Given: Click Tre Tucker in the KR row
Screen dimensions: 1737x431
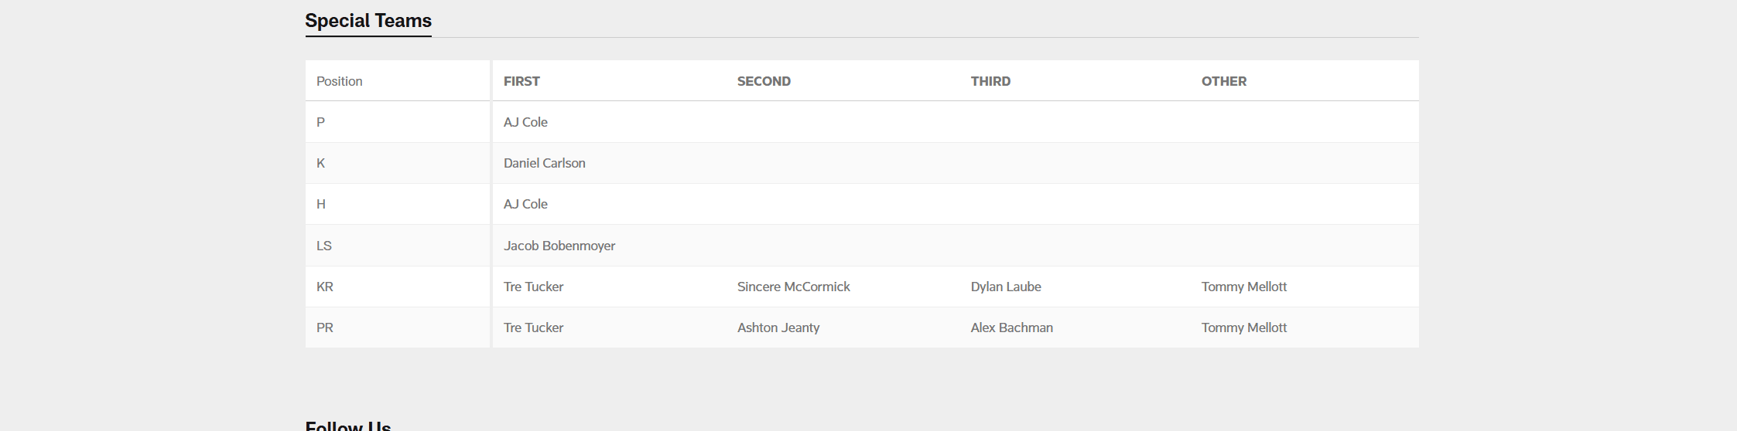Looking at the screenshot, I should (x=533, y=287).
